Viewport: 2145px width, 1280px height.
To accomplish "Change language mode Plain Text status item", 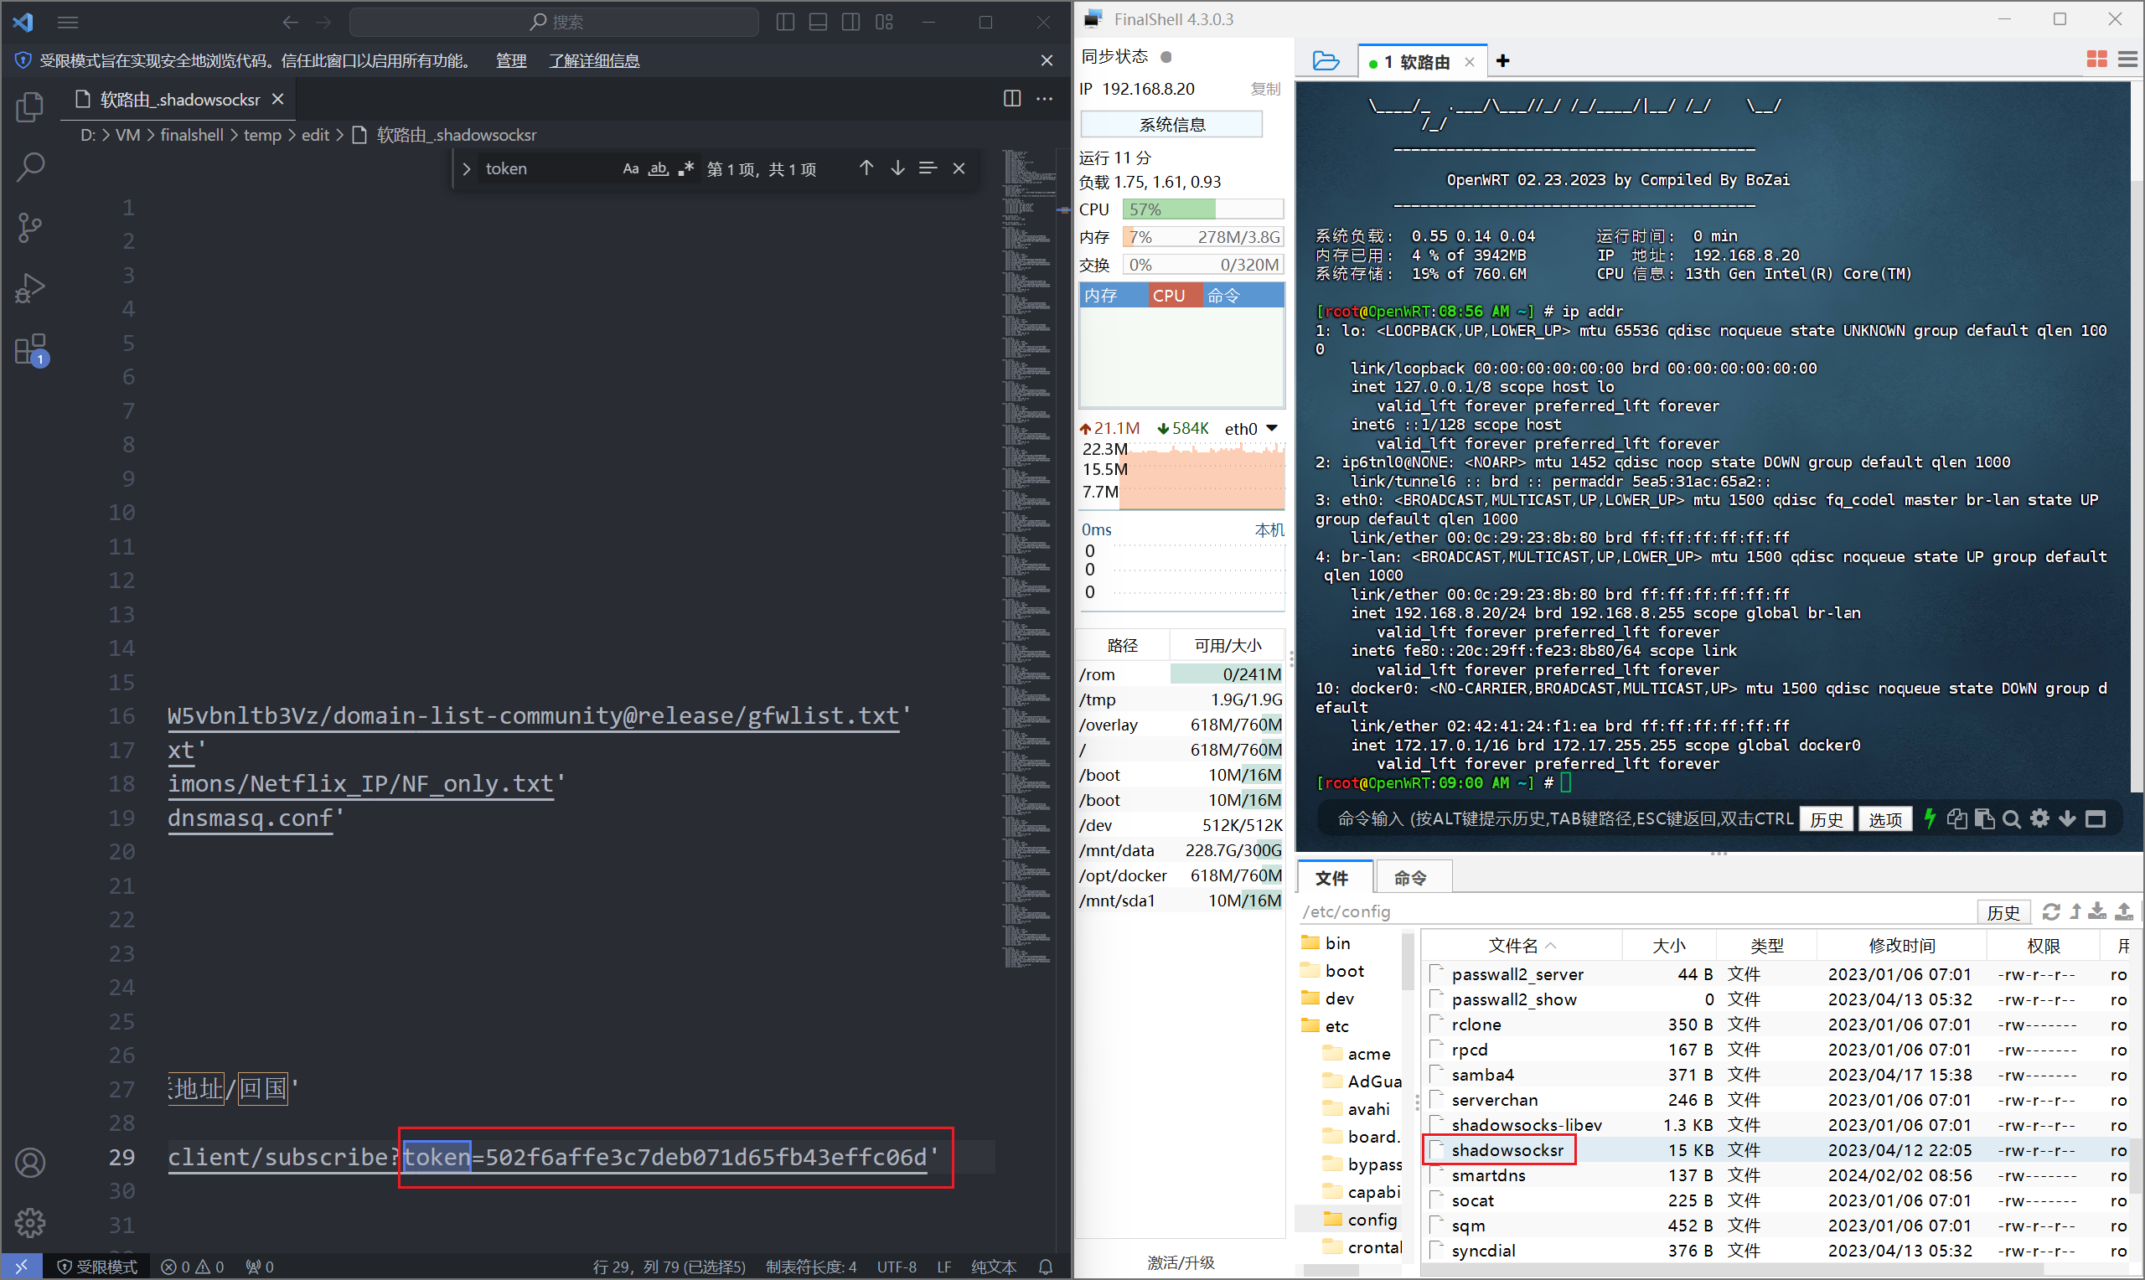I will coord(993,1267).
